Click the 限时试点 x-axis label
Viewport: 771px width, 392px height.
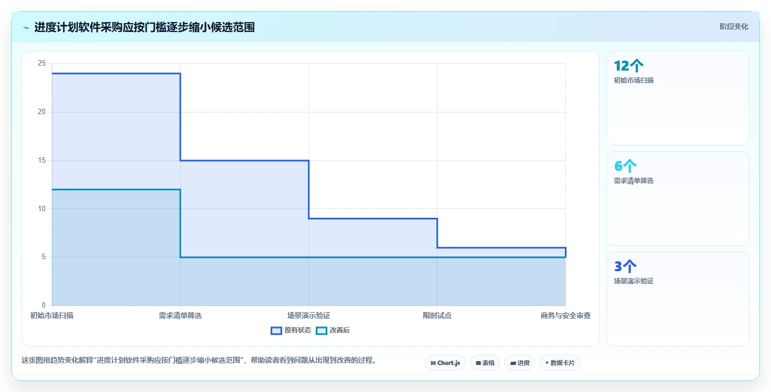437,315
